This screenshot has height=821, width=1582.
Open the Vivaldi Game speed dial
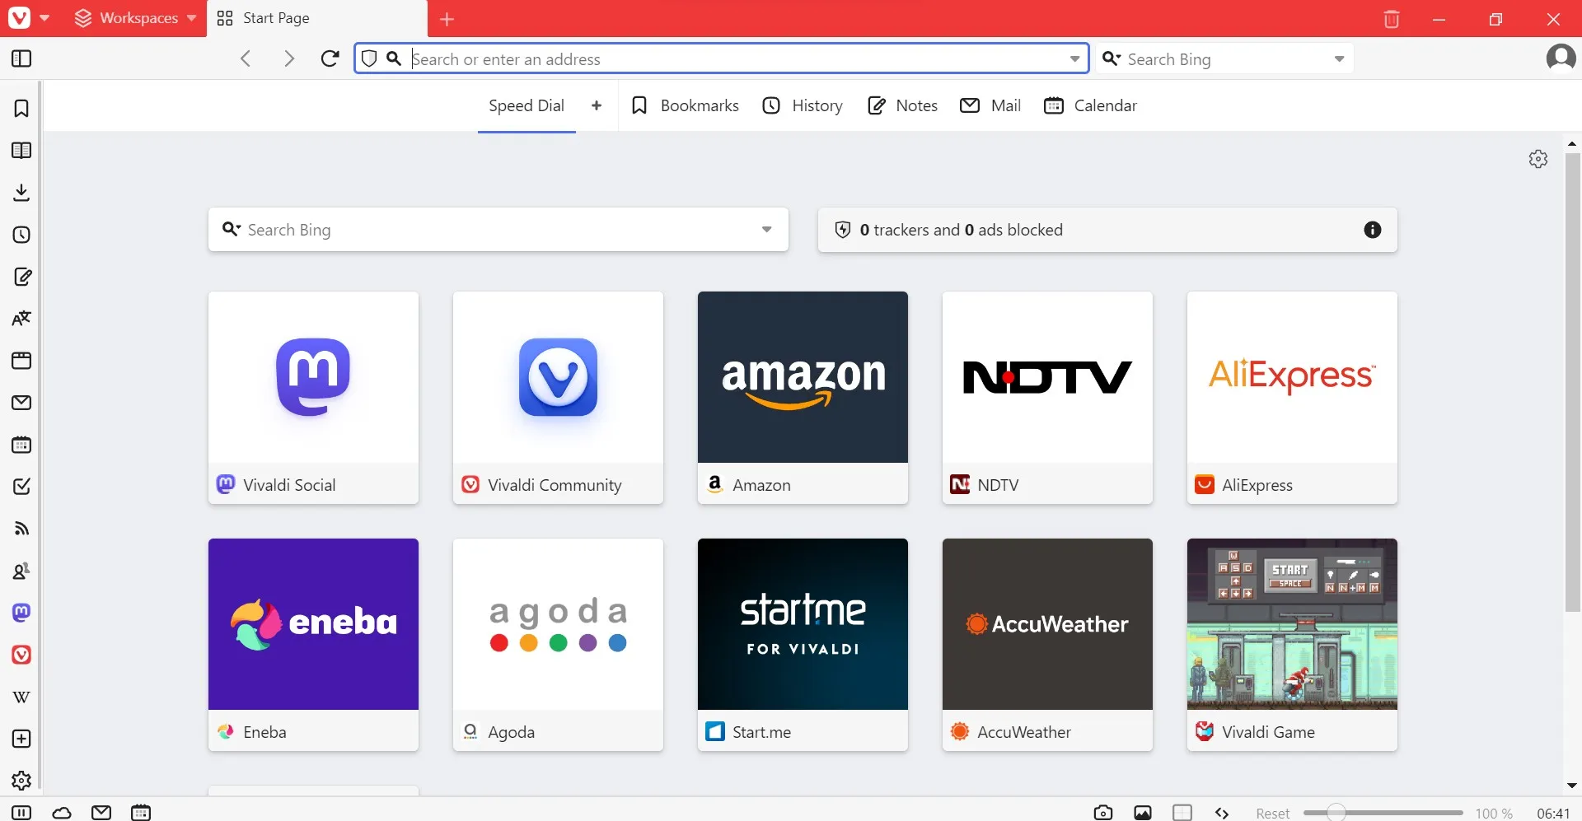click(1292, 645)
